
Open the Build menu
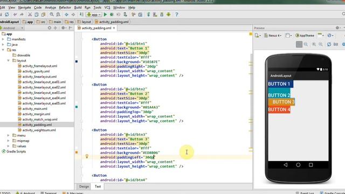coord(78,8)
